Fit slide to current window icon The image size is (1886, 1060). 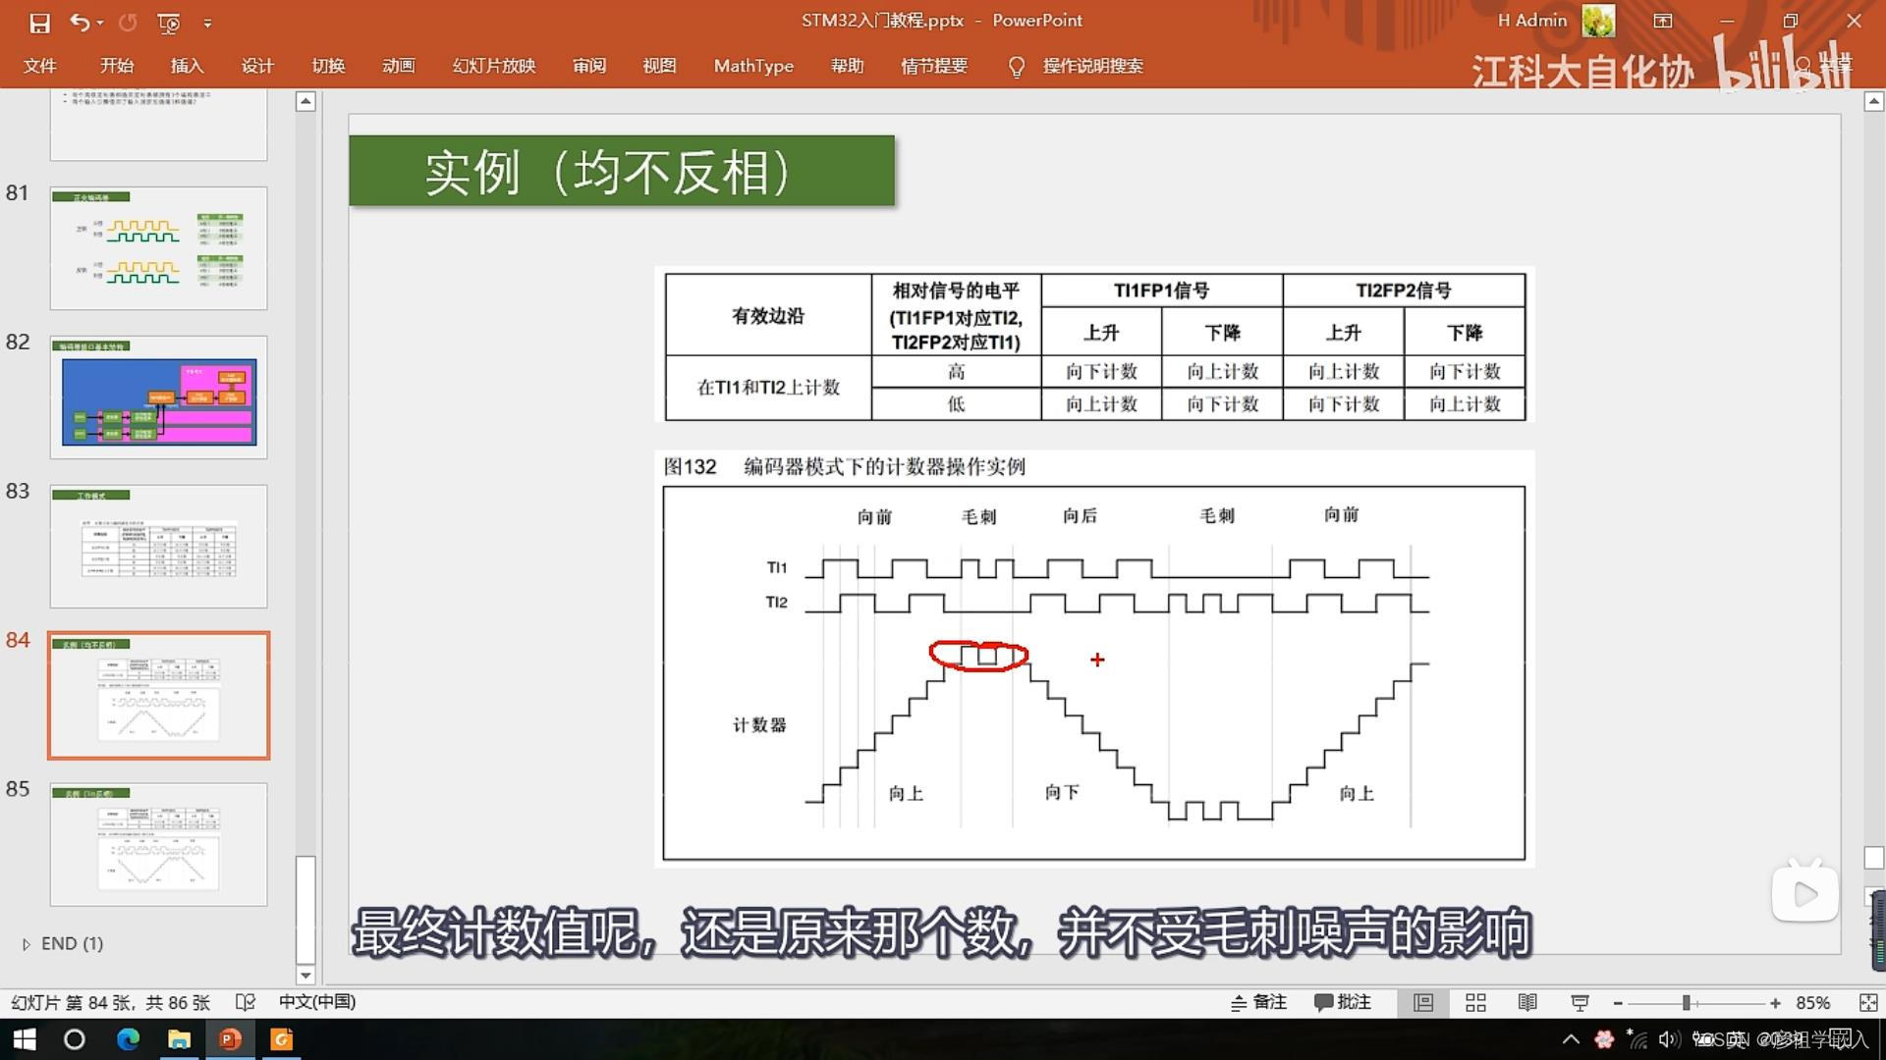pyautogui.click(x=1867, y=1002)
